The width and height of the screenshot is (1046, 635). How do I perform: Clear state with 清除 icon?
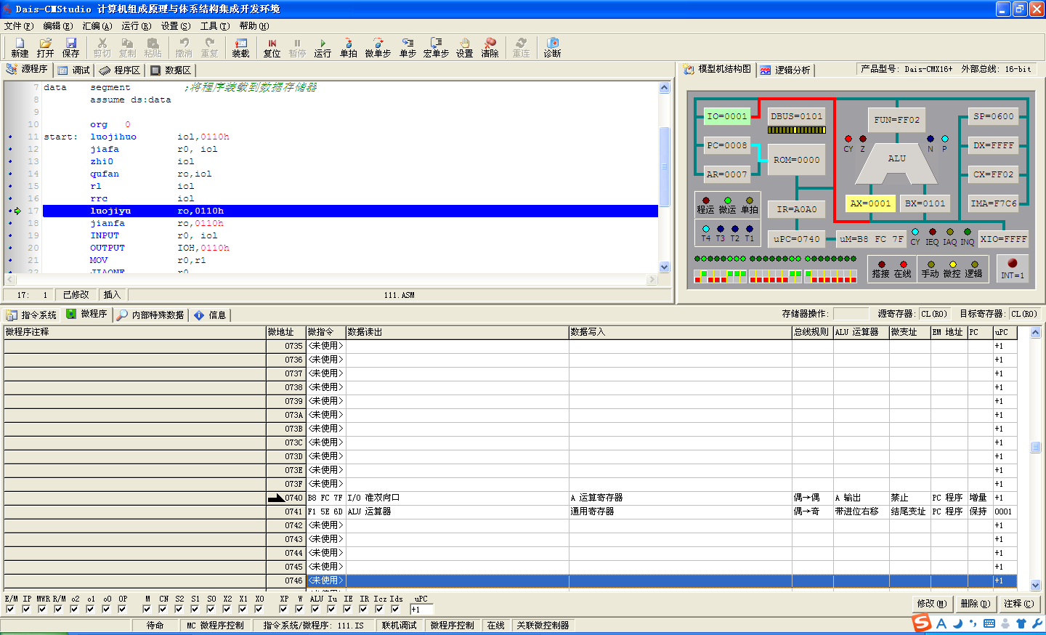[490, 48]
